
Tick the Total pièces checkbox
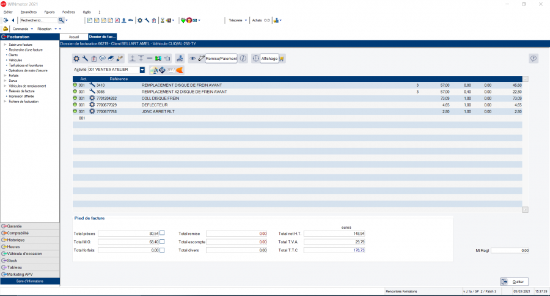(162, 233)
